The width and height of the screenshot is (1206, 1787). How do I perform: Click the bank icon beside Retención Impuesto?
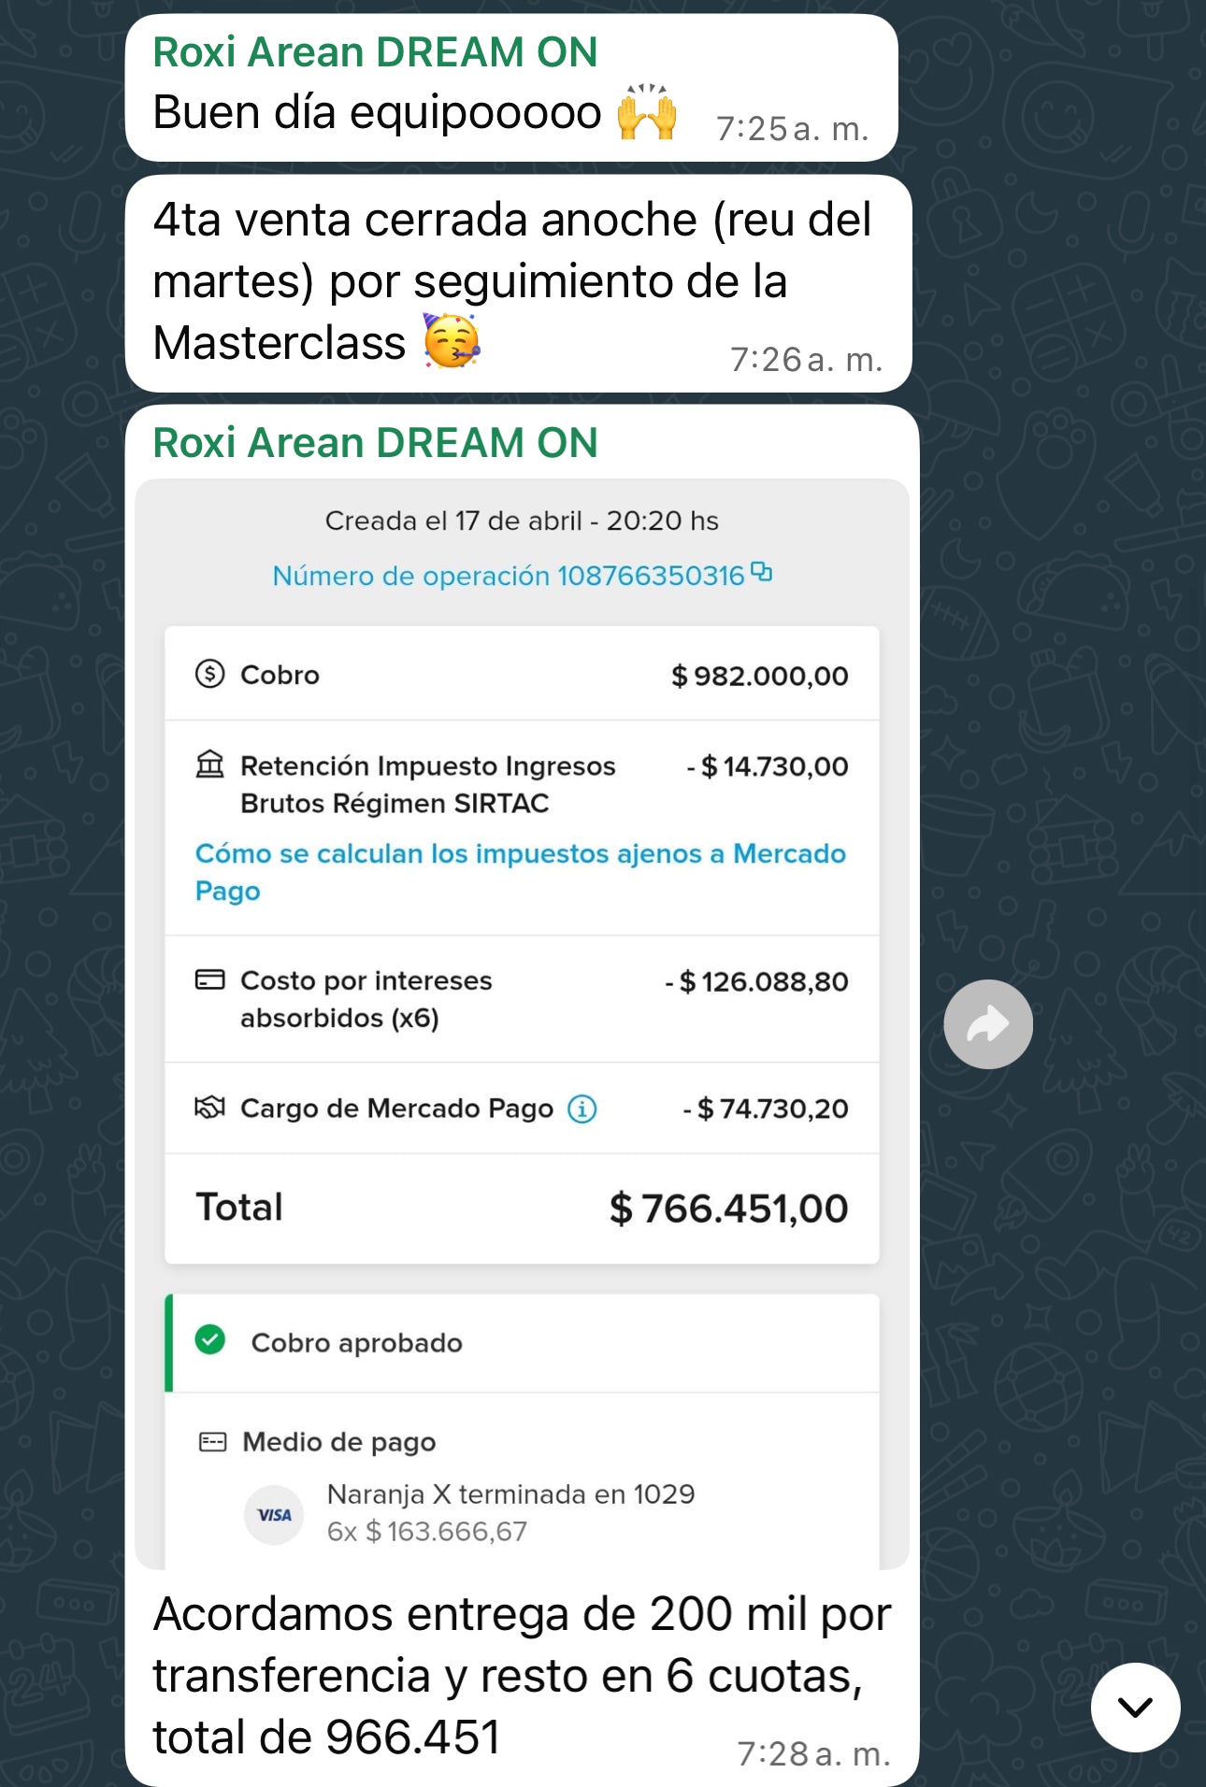pos(211,765)
